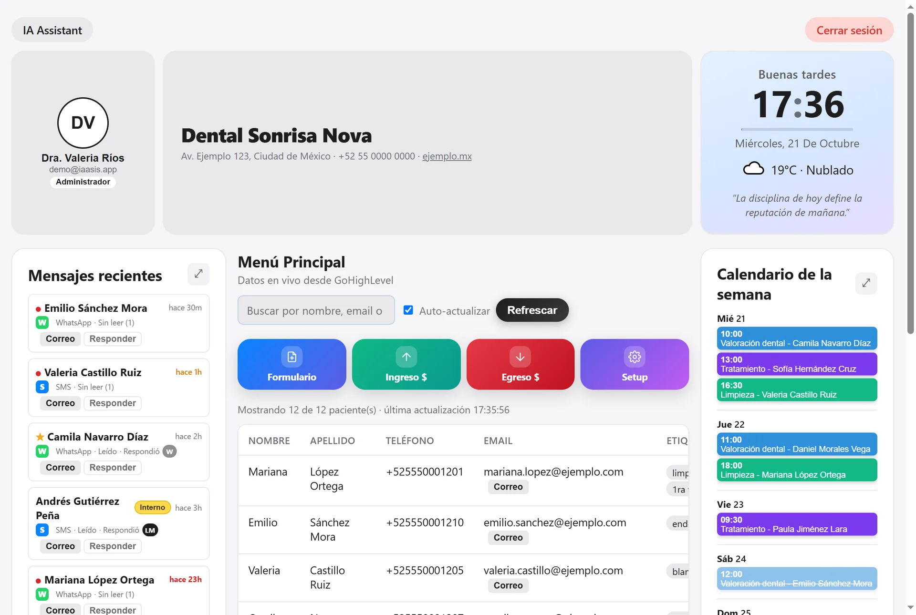The image size is (916, 615).
Task: Open the ejemplo.mx link
Action: (447, 156)
